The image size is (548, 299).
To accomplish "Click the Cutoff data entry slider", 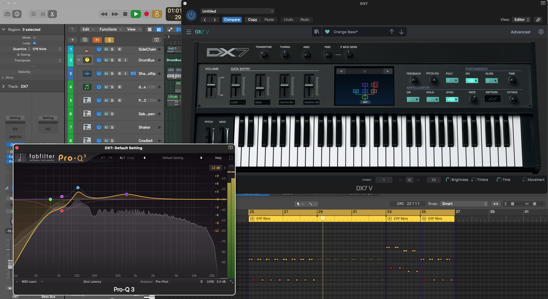I will coord(236,85).
